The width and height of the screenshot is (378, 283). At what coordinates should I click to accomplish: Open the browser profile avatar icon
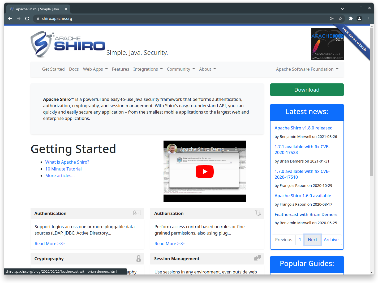coord(359,19)
